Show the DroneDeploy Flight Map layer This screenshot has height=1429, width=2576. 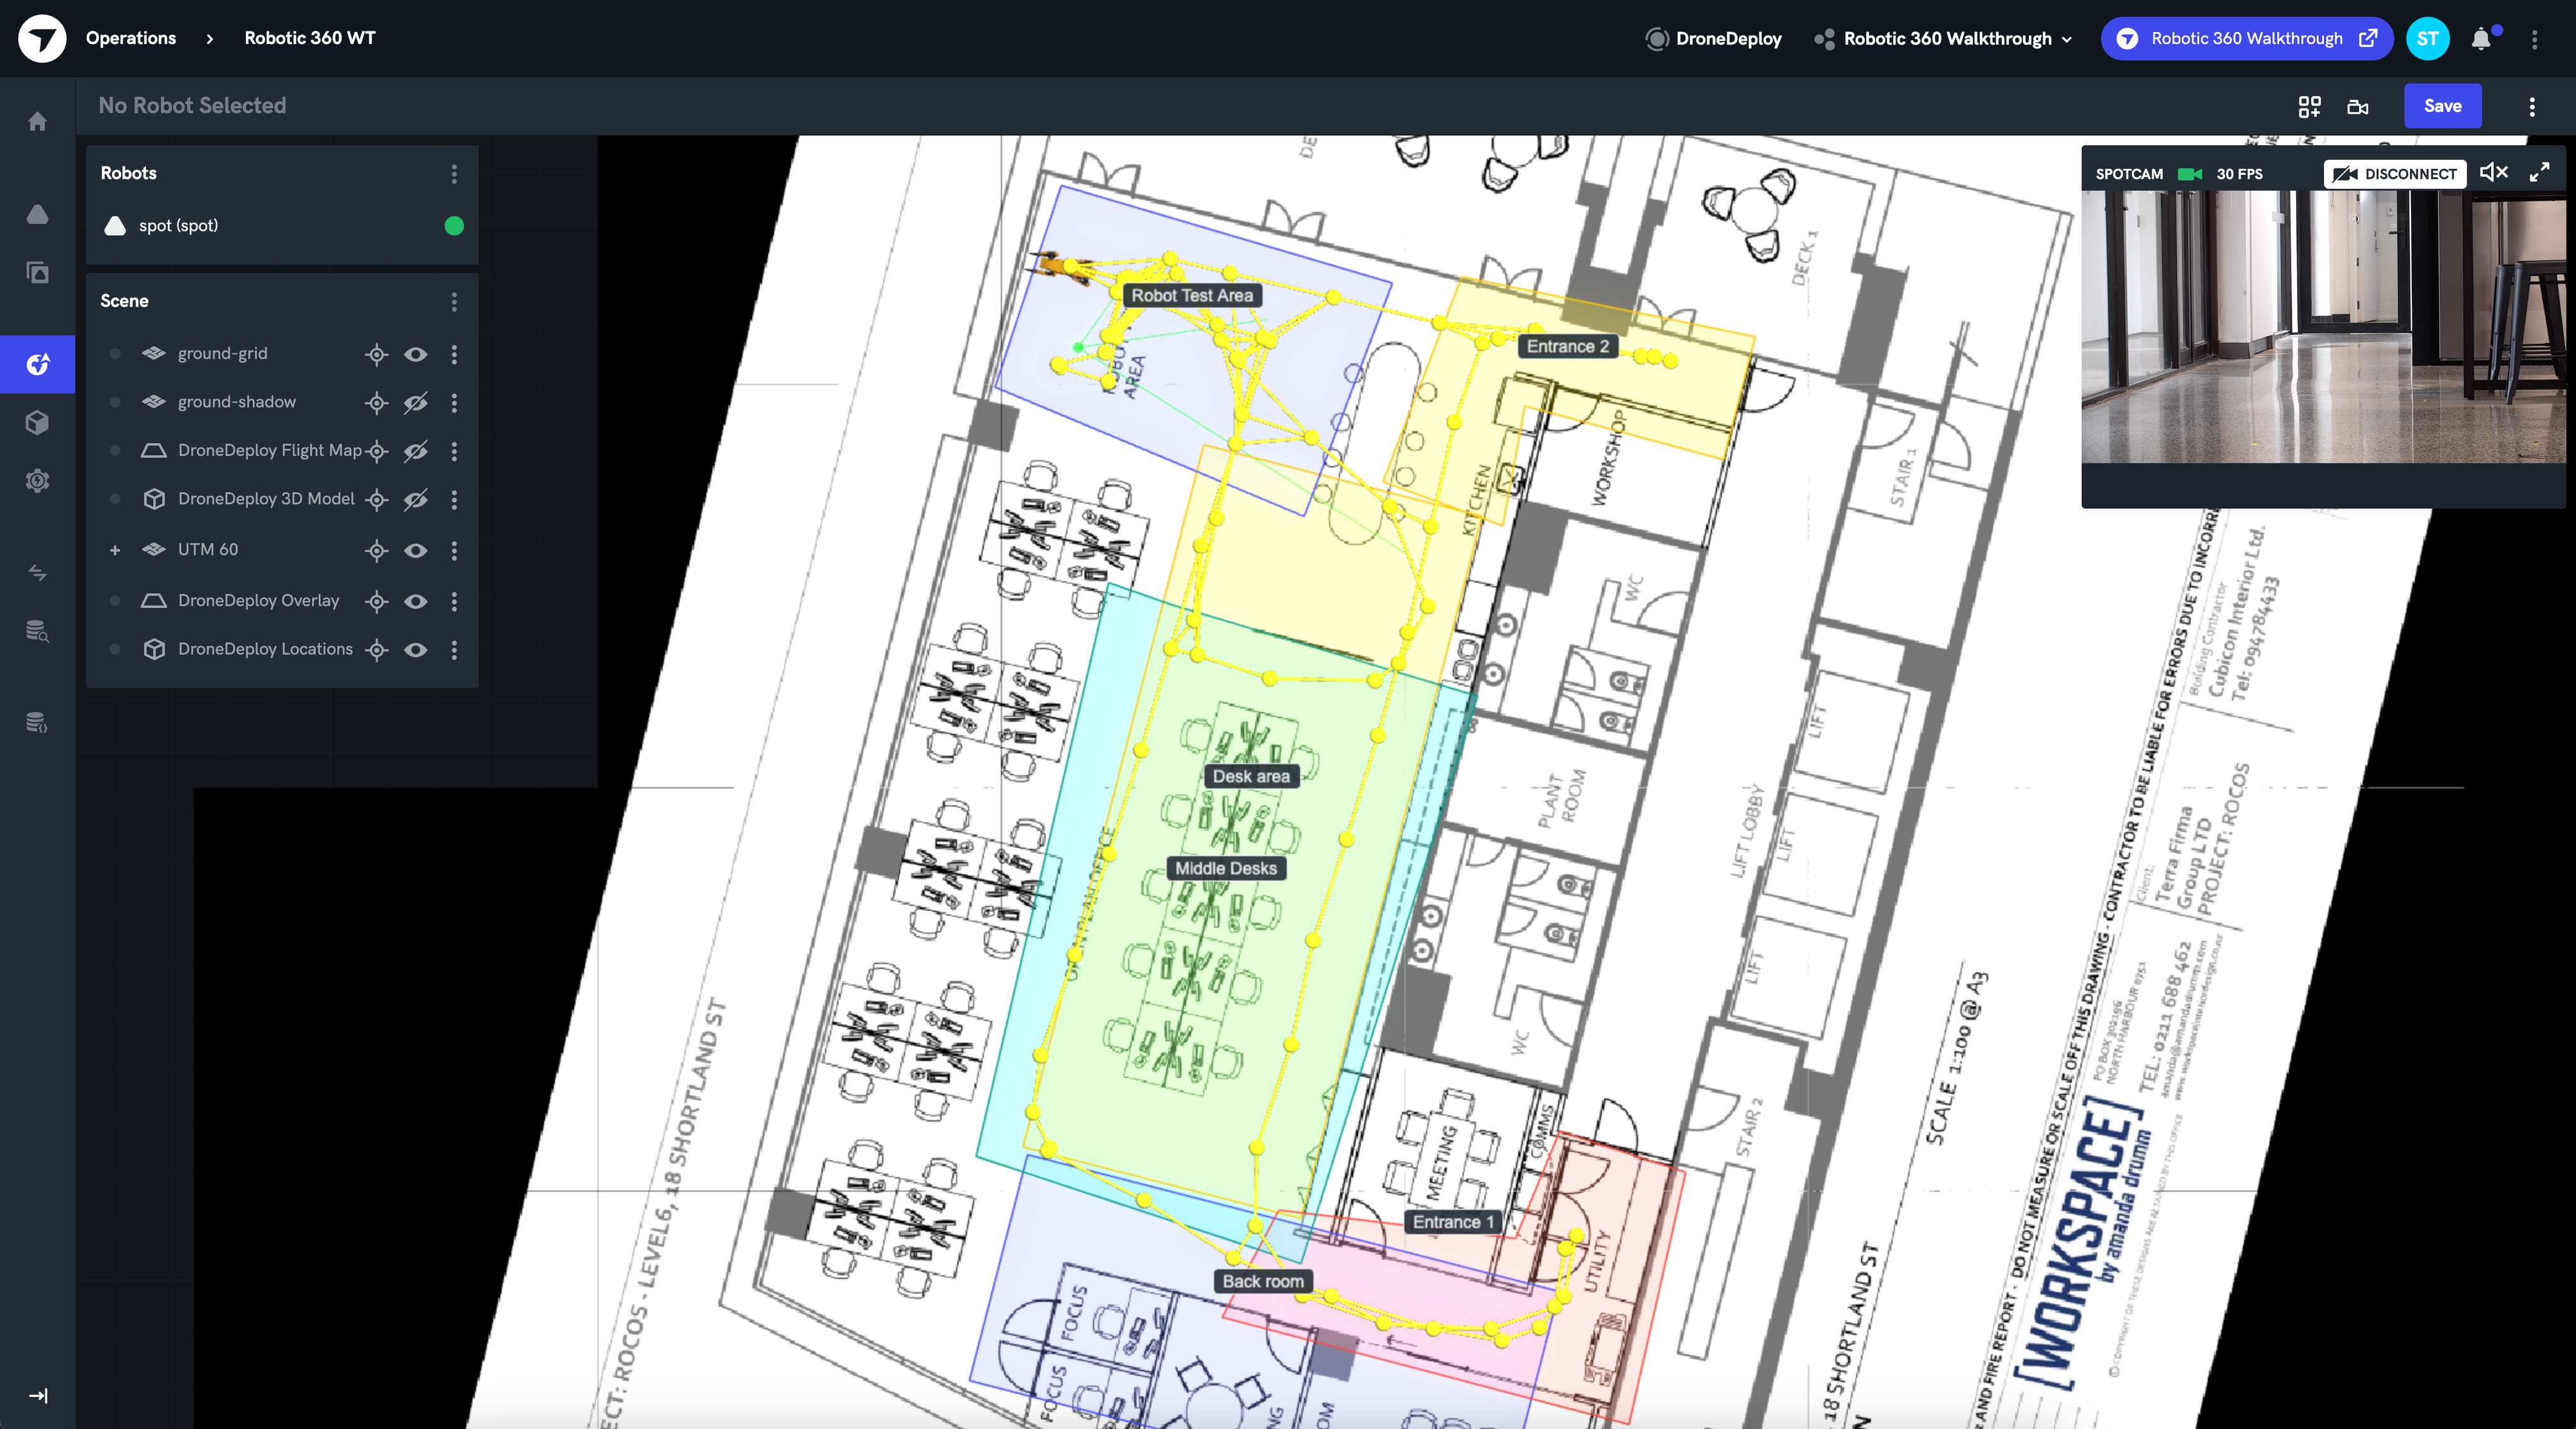[416, 451]
